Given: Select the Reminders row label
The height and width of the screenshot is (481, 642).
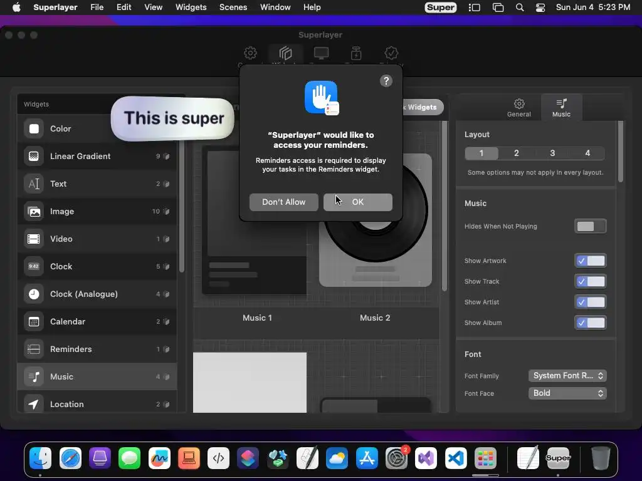Looking at the screenshot, I should (x=71, y=349).
